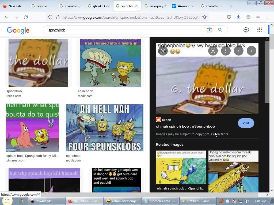Open Untitled - Paint from taskbar

[x=198, y=201]
